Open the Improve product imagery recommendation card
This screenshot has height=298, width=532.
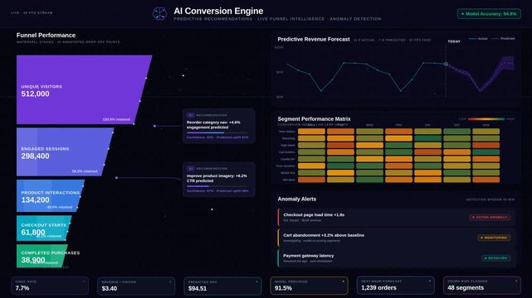tap(219, 180)
